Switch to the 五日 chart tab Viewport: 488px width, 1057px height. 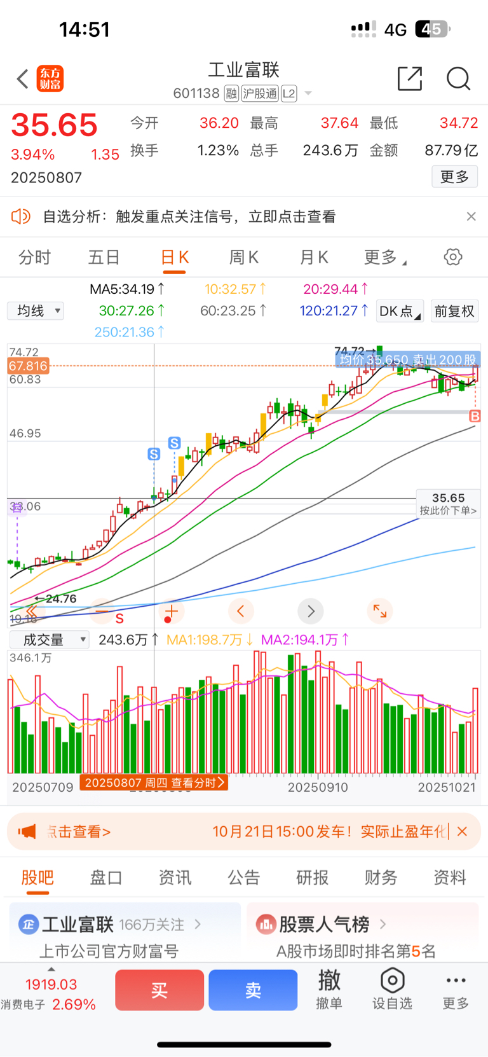tap(104, 257)
